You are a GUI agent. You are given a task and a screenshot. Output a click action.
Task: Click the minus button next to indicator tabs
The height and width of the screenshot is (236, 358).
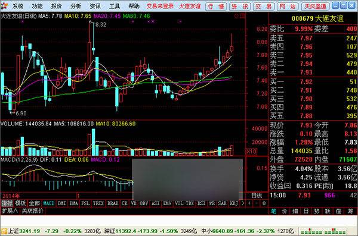click(x=257, y=203)
